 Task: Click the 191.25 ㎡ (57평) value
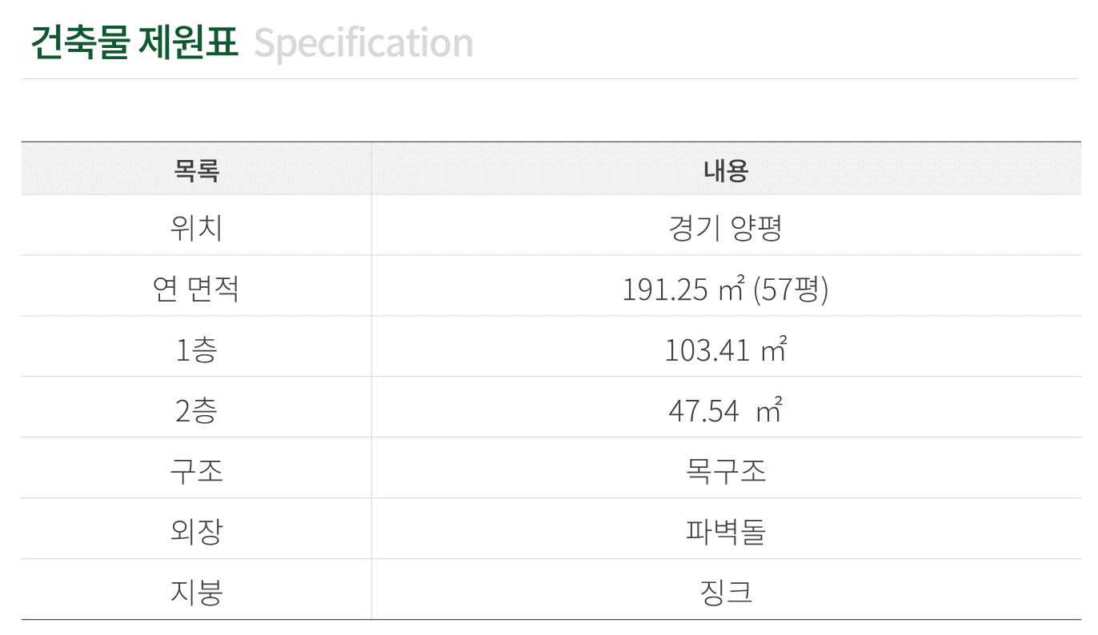click(x=725, y=290)
